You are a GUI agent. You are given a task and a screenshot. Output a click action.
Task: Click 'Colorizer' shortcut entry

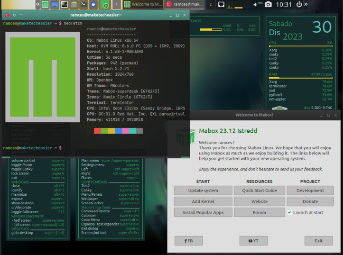(x=110, y=216)
